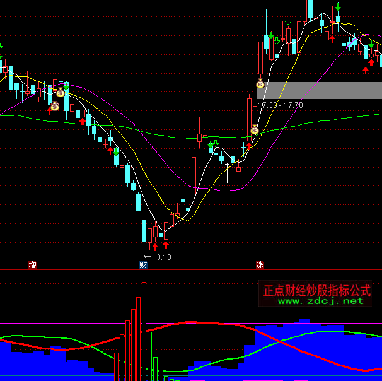Click the 17.30 - 17.78 price range label
Screen dimensions: 382x381
[x=281, y=105]
